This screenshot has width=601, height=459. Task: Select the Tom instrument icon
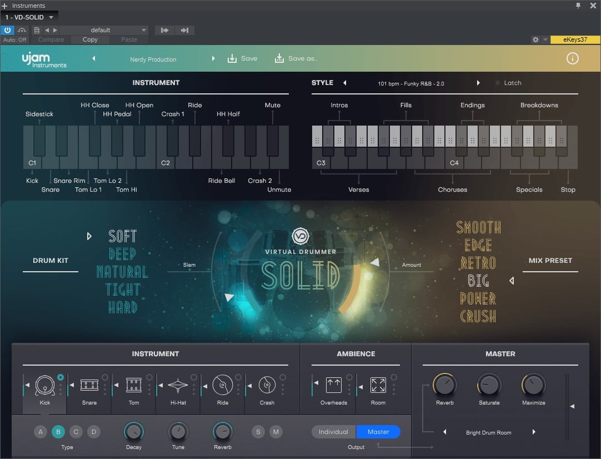133,386
